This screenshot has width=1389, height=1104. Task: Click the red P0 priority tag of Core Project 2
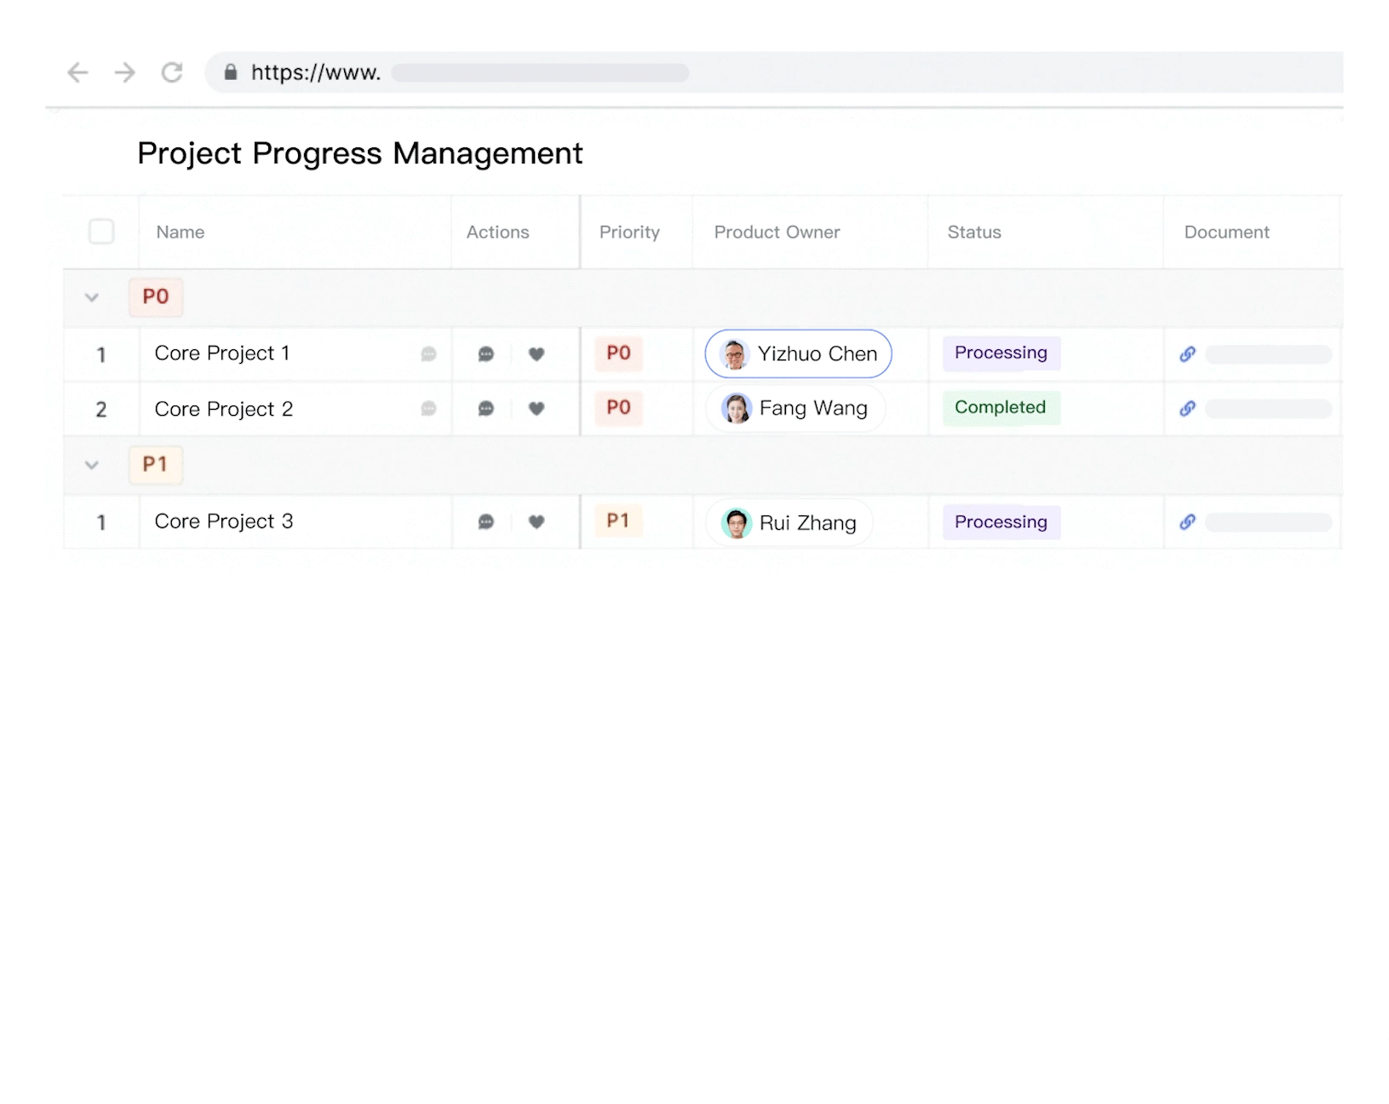tap(618, 408)
